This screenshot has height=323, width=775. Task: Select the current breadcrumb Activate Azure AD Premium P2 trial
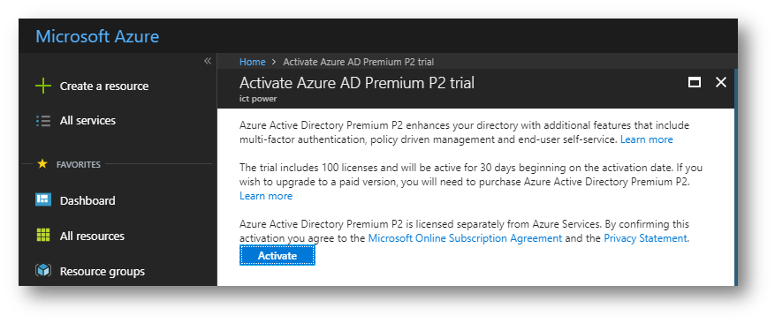tap(359, 62)
